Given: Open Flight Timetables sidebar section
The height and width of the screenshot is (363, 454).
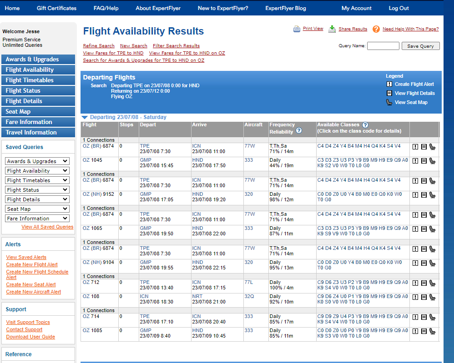Looking at the screenshot, I should point(38,80).
